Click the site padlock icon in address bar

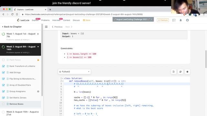pos(23,14)
